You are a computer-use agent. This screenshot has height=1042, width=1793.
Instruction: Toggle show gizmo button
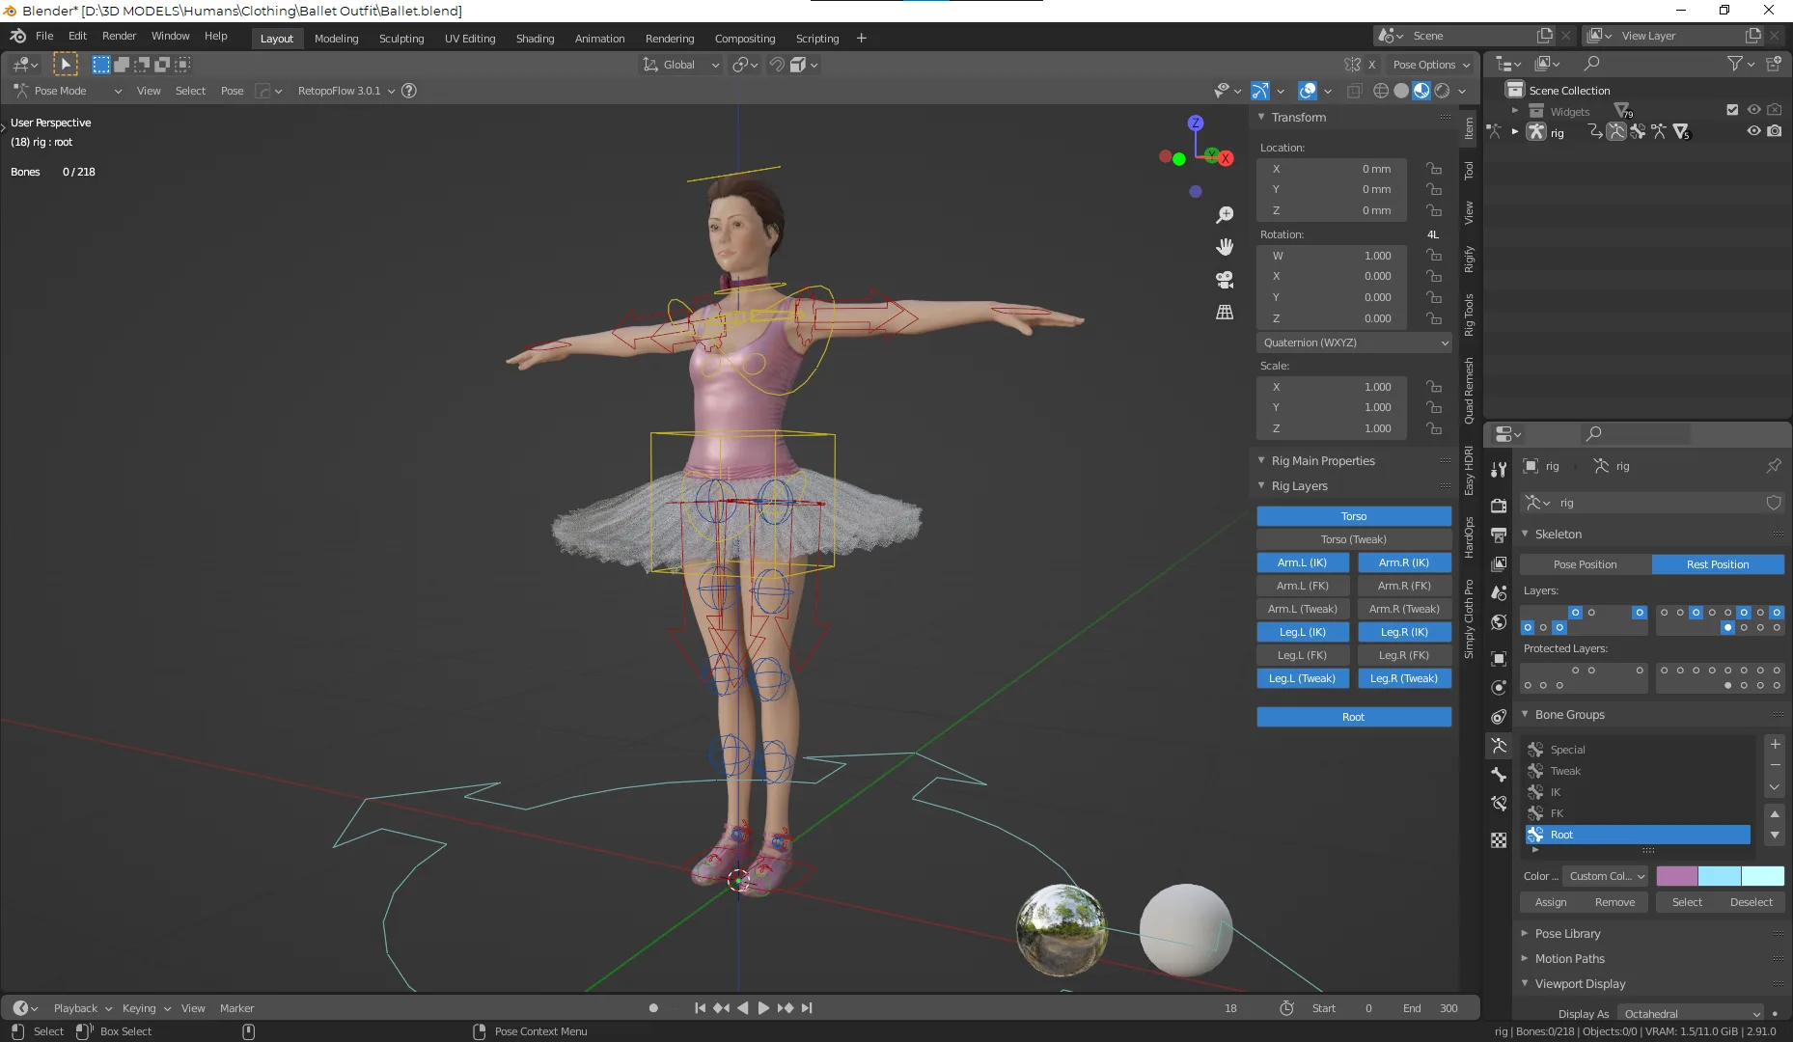click(1260, 91)
